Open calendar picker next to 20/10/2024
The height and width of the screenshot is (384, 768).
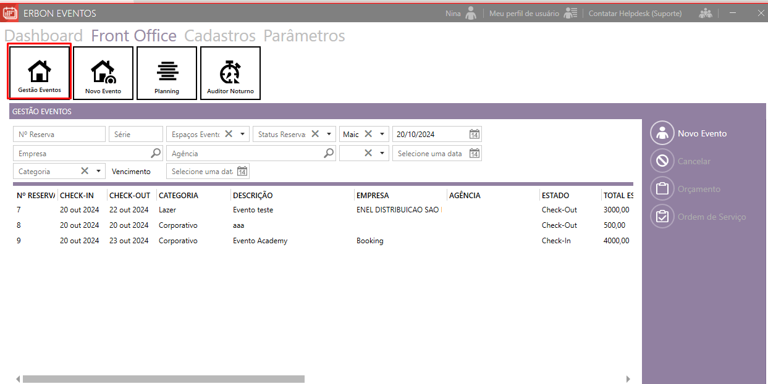(x=474, y=135)
